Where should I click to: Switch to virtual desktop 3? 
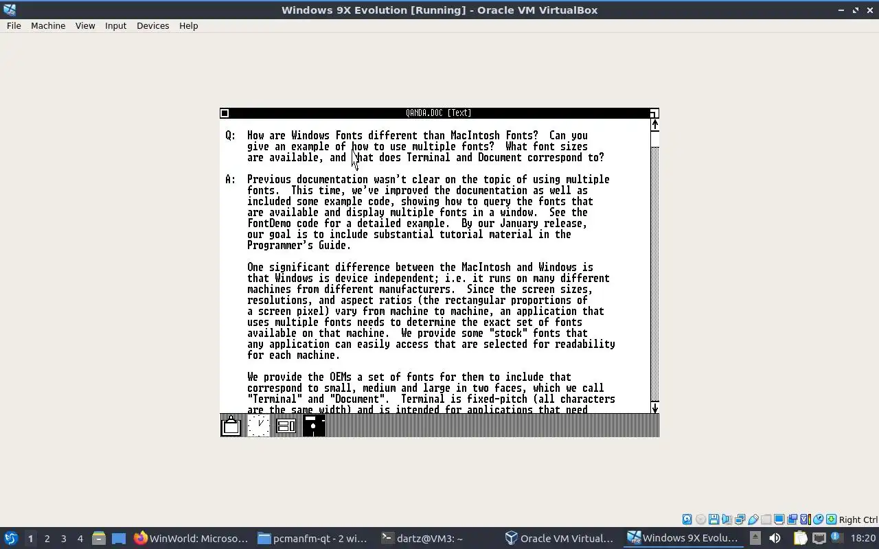click(x=63, y=538)
